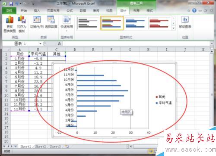Choose the red chart style thumbnail

click(x=159, y=23)
